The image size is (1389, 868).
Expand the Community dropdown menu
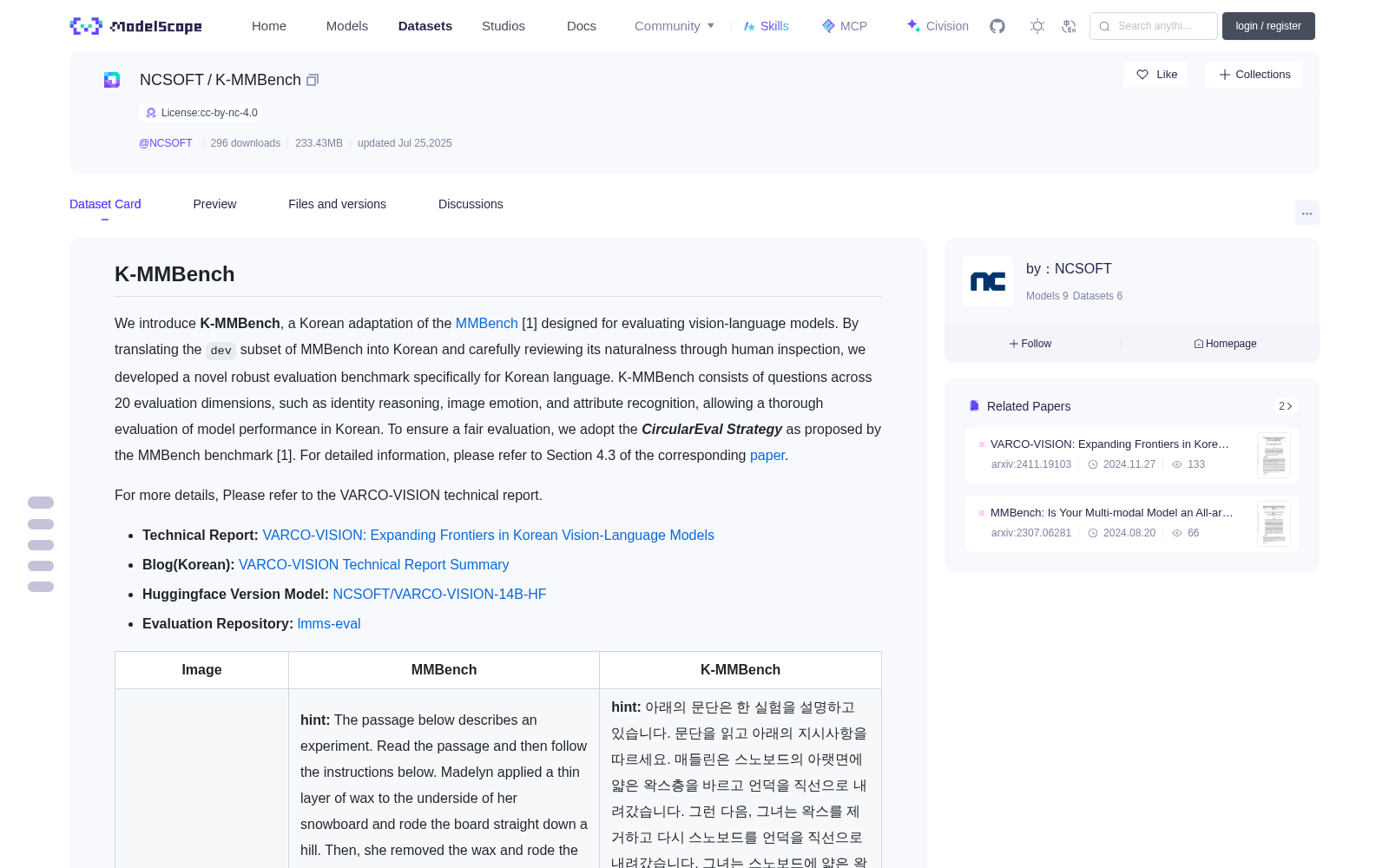pos(675,26)
